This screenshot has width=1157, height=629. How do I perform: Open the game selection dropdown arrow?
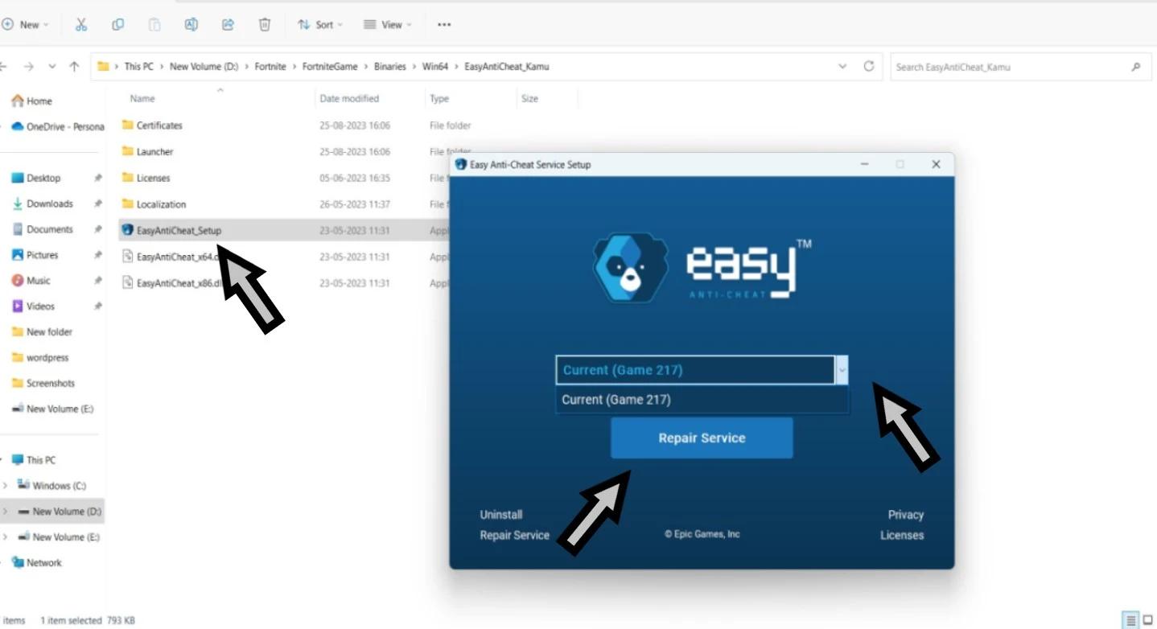click(842, 370)
